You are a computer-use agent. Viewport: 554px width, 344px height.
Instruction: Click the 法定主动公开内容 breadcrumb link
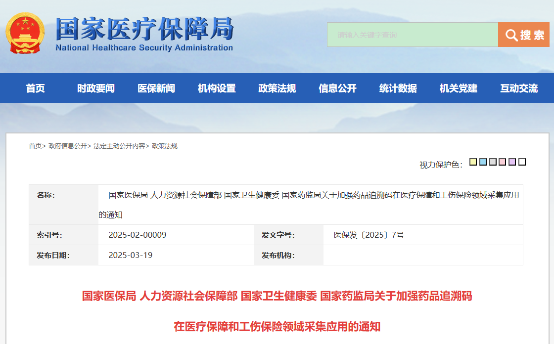click(119, 146)
